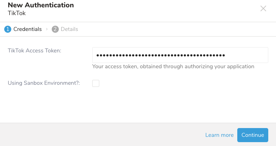Image resolution: width=276 pixels, height=146 pixels.
Task: Click the access token helper text
Action: pyautogui.click(x=173, y=66)
